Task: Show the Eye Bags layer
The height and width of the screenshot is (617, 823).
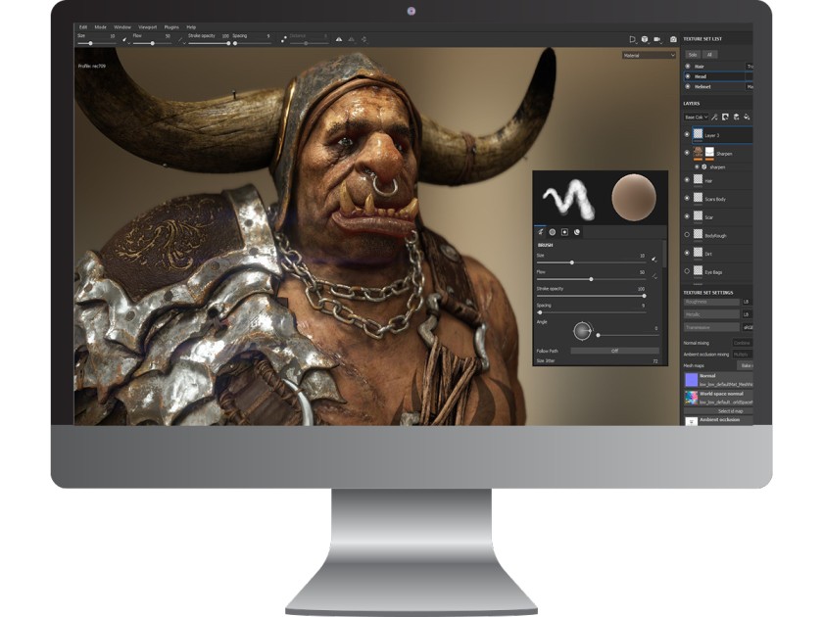Action: (x=687, y=271)
